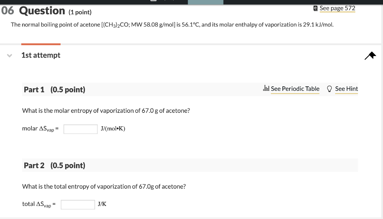
Task: Click the keyboard icon in the top toolbar
Action: 153,1
